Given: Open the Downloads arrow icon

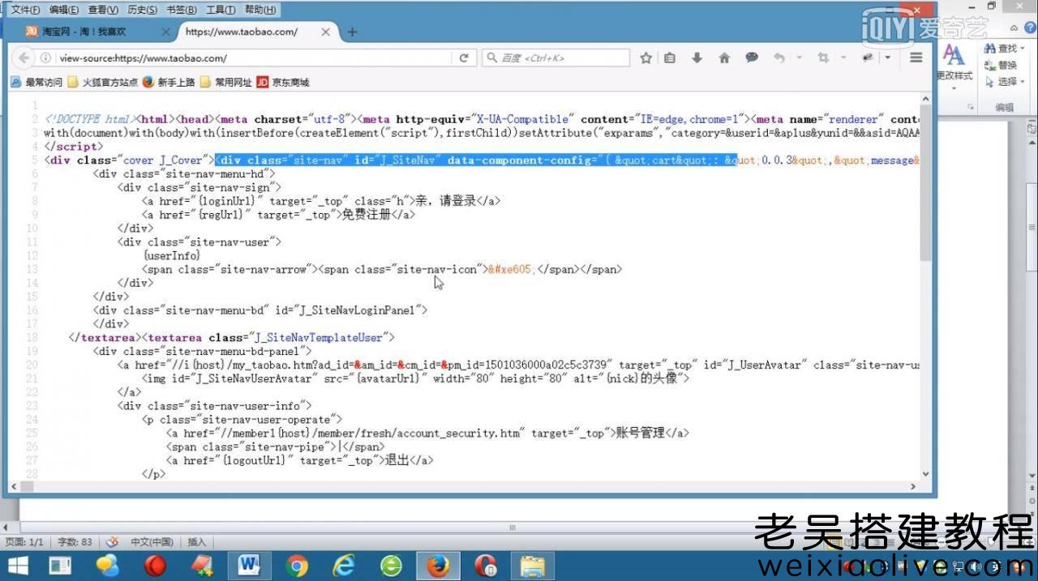Looking at the screenshot, I should pyautogui.click(x=697, y=58).
